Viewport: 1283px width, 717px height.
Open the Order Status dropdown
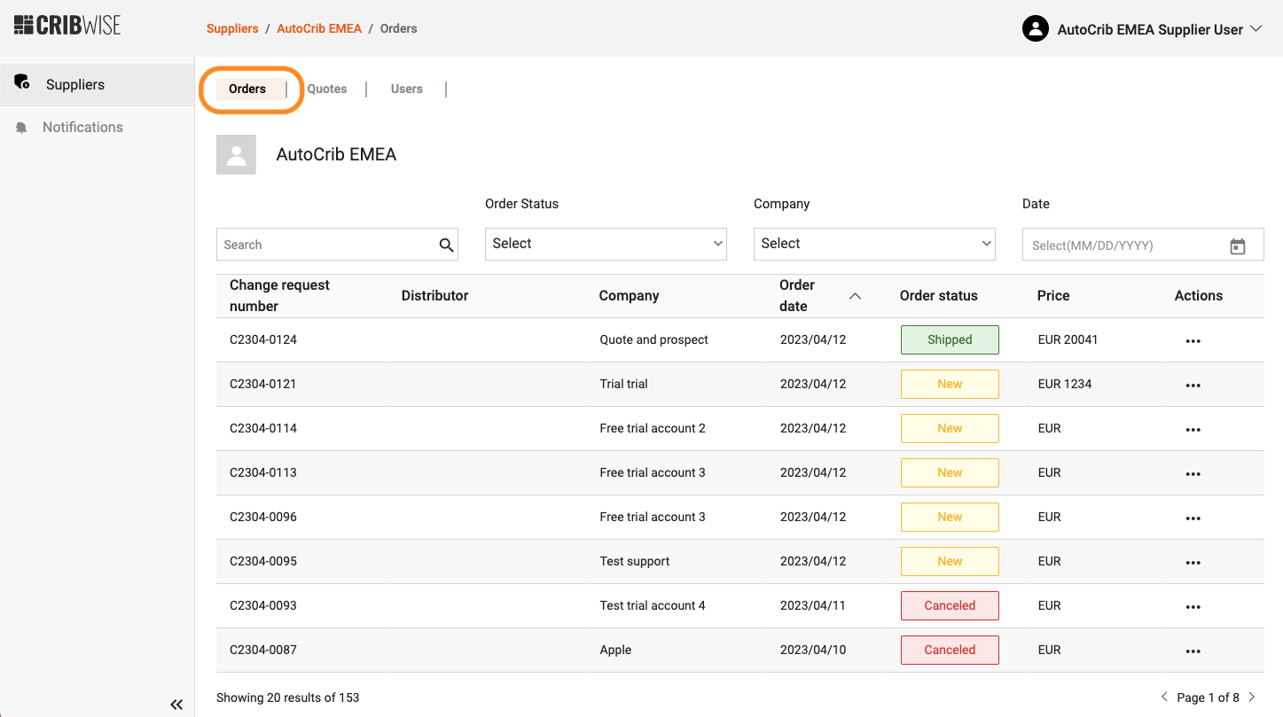[x=606, y=244]
